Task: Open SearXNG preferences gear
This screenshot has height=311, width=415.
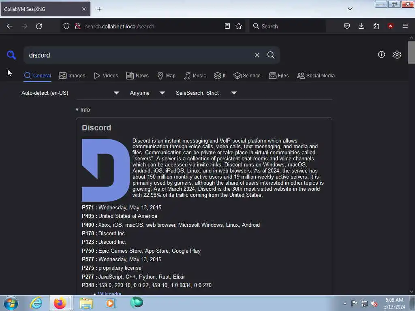Action: (397, 55)
